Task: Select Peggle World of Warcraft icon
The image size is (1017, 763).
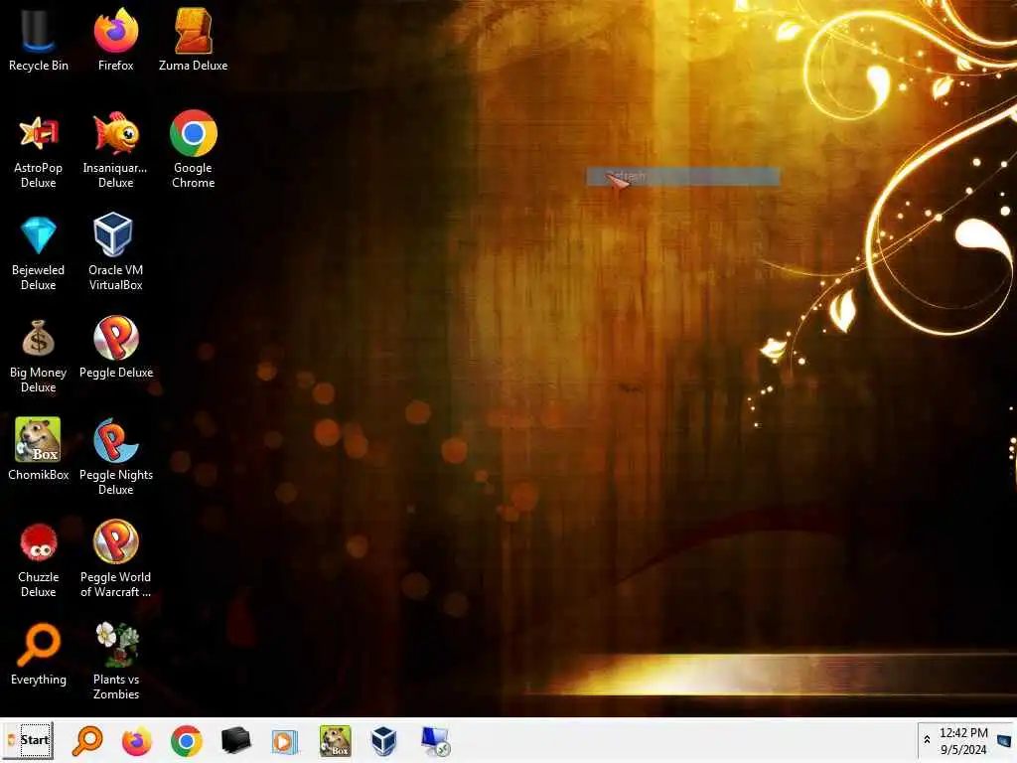Action: 115,559
